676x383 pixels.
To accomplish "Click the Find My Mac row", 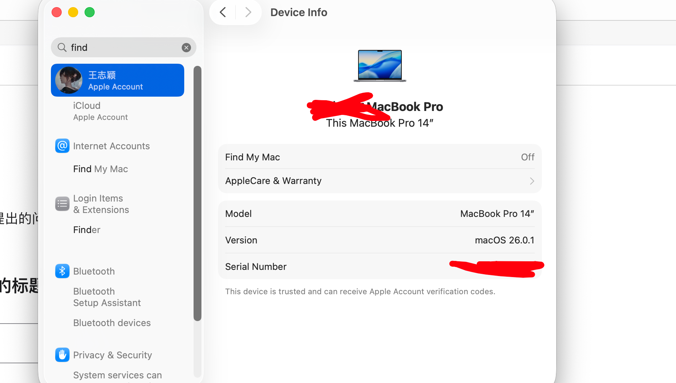I will pyautogui.click(x=380, y=157).
